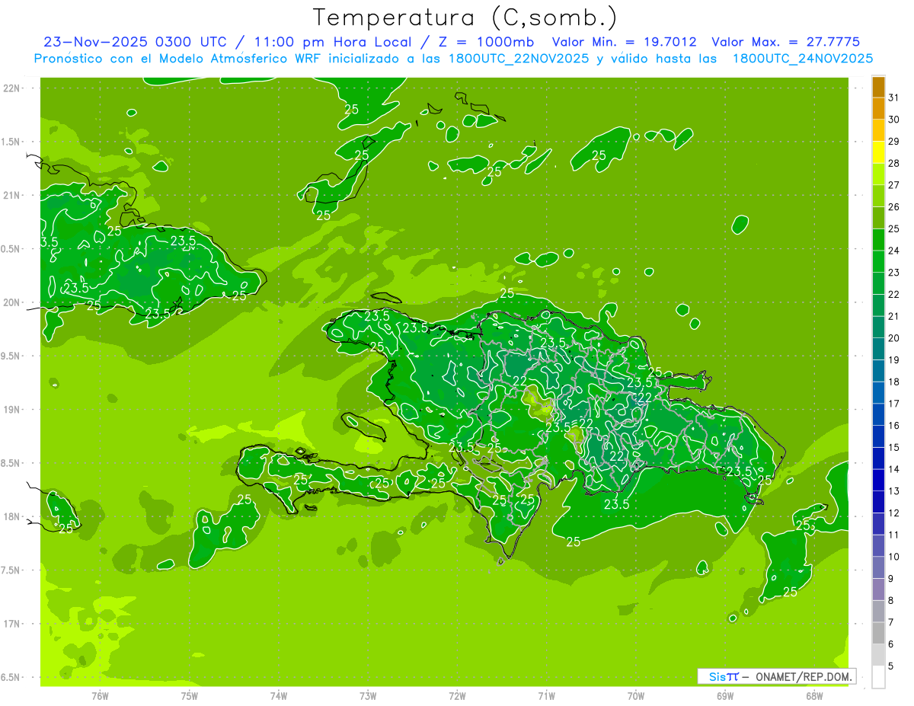Click the "72W" longitude axis label
Image resolution: width=914 pixels, height=706 pixels.
tap(457, 695)
